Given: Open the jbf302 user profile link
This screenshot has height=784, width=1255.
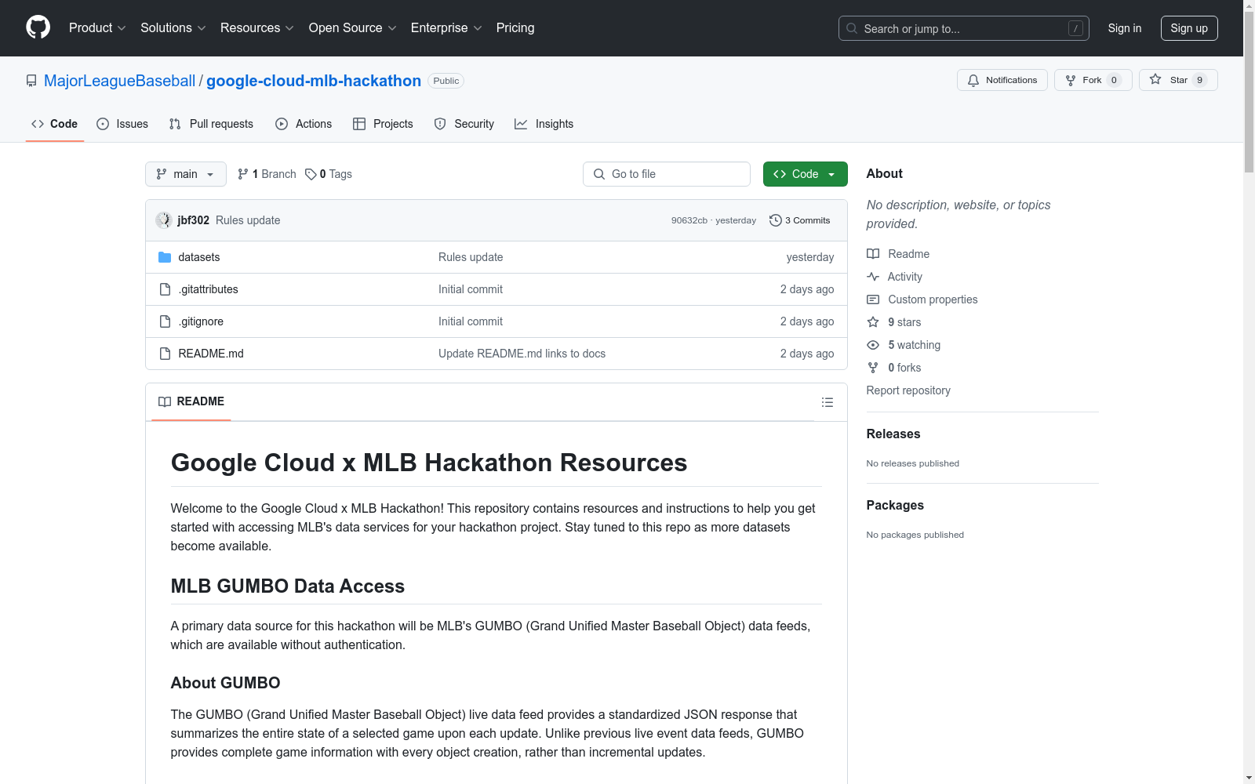Looking at the screenshot, I should pyautogui.click(x=194, y=220).
